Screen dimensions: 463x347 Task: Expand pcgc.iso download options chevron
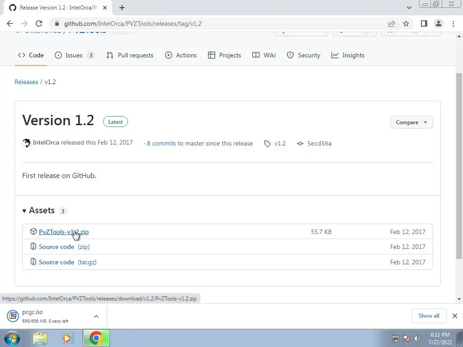pyautogui.click(x=96, y=316)
